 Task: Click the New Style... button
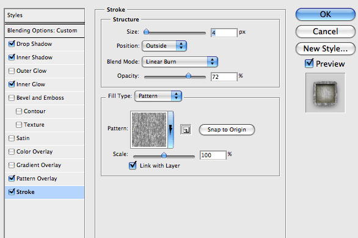pos(326,49)
